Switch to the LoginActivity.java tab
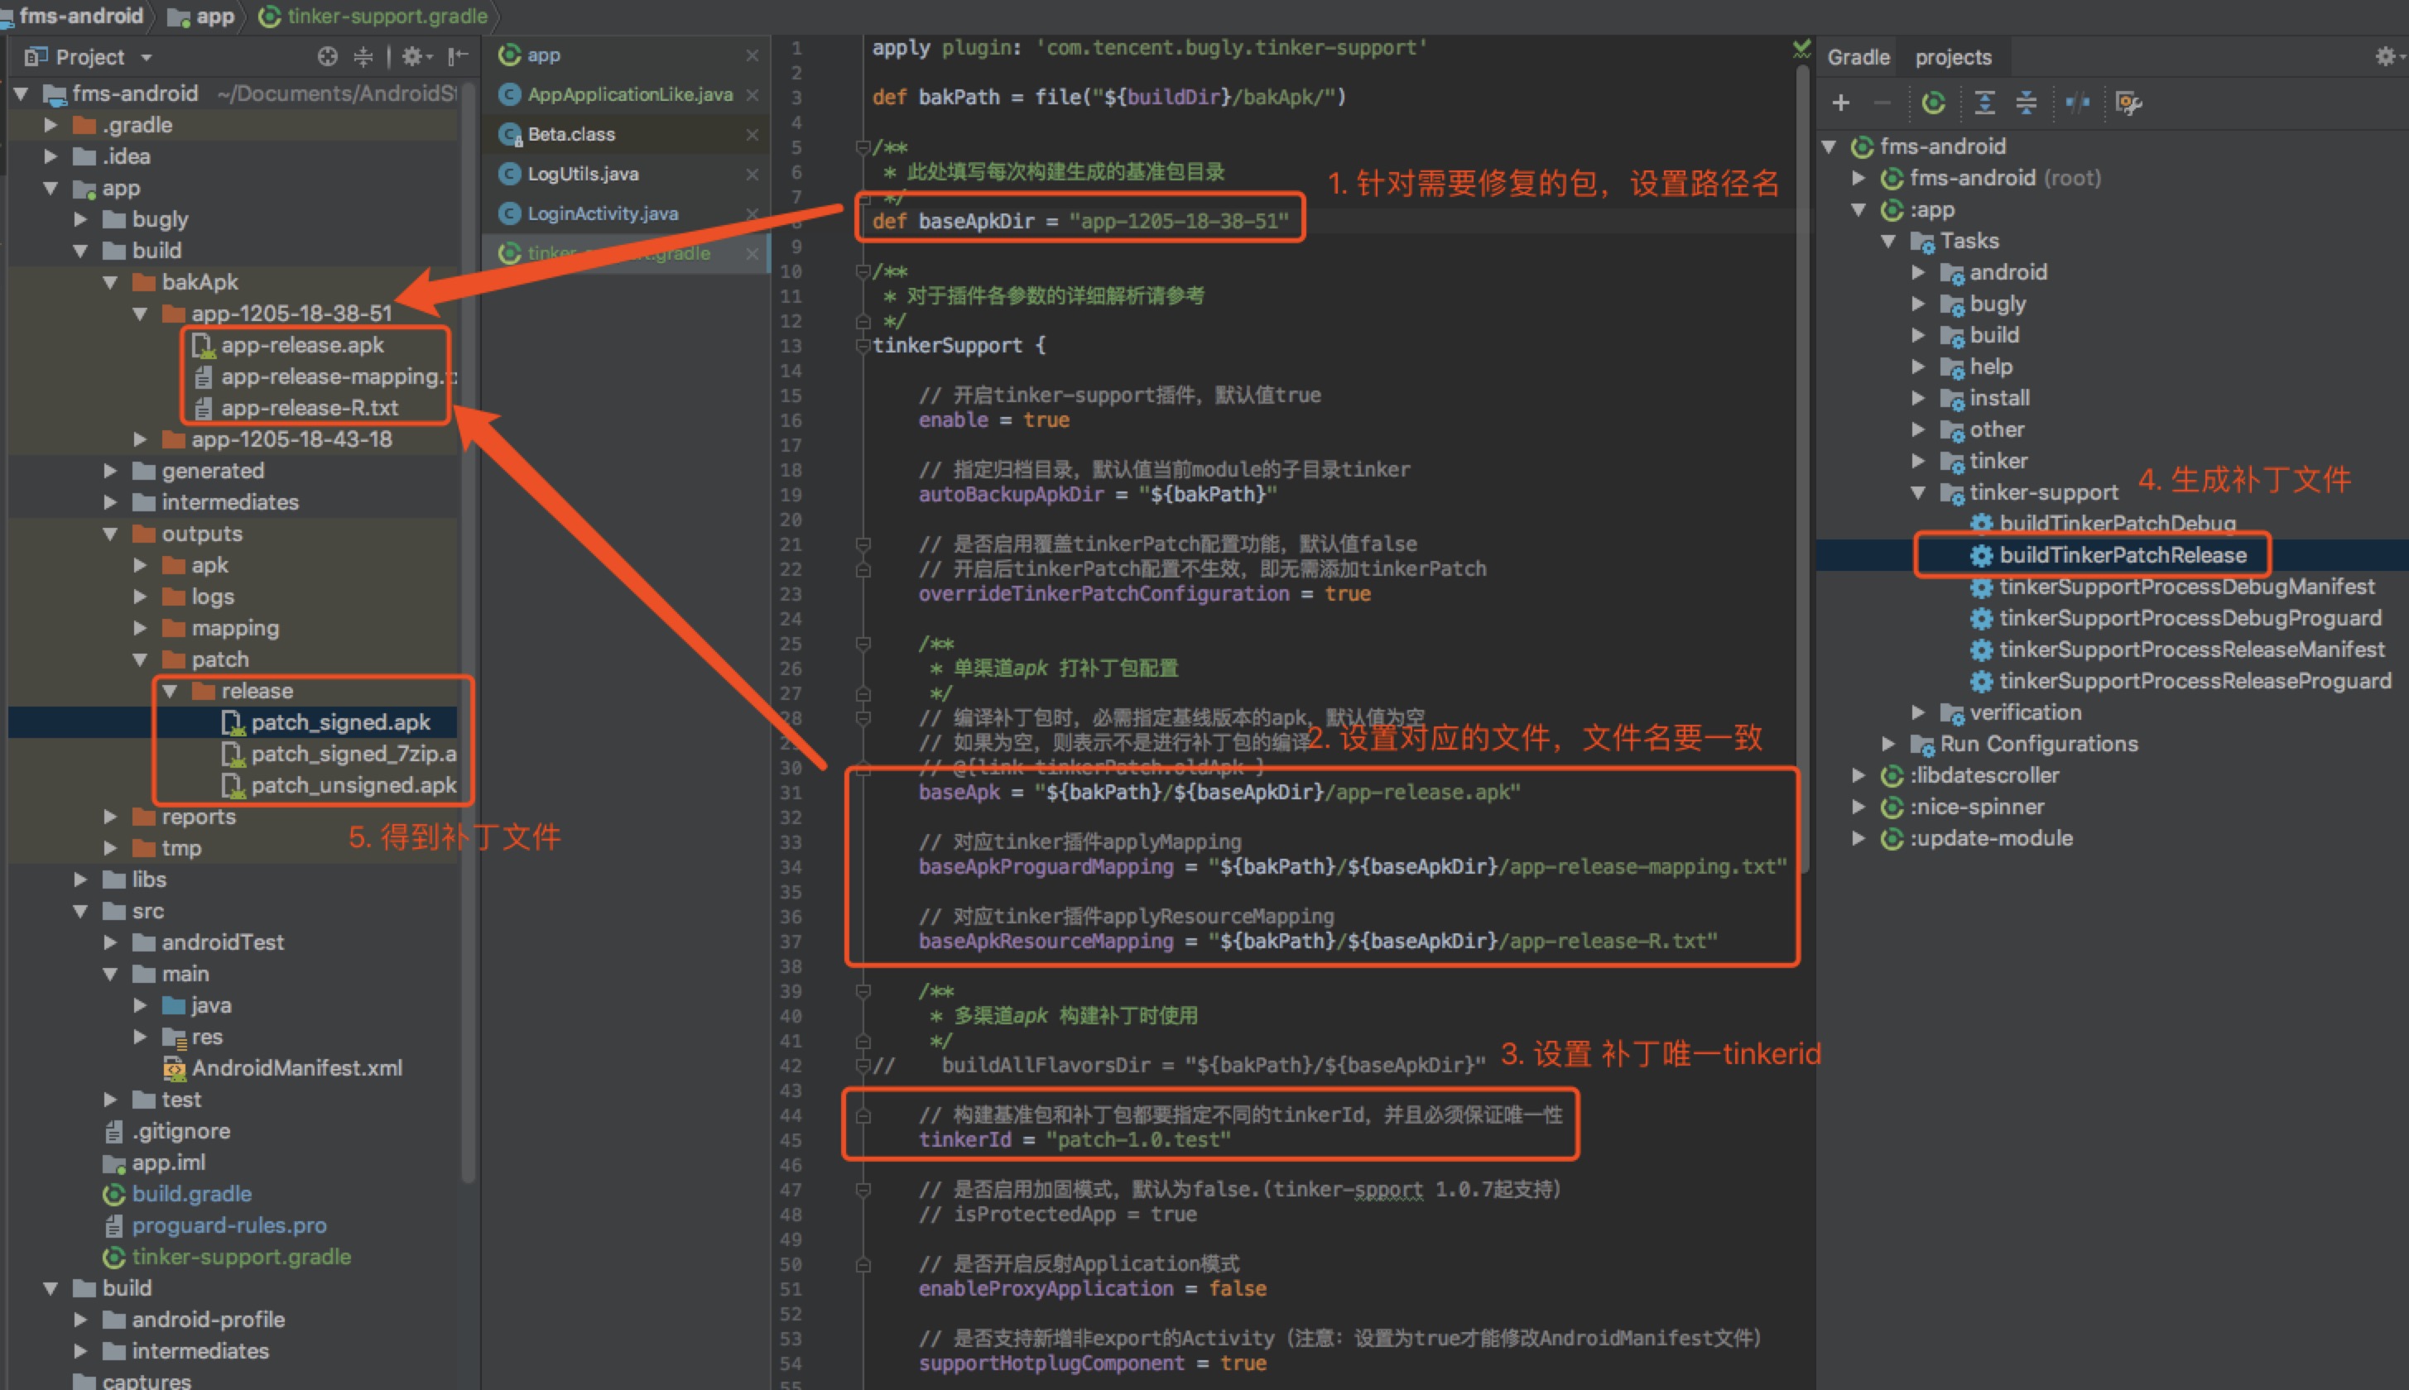Viewport: 2409px width, 1390px height. coord(602,213)
